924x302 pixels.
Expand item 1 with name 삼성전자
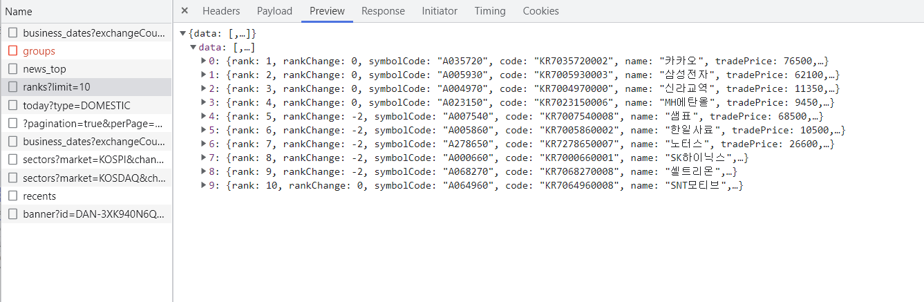(x=204, y=75)
